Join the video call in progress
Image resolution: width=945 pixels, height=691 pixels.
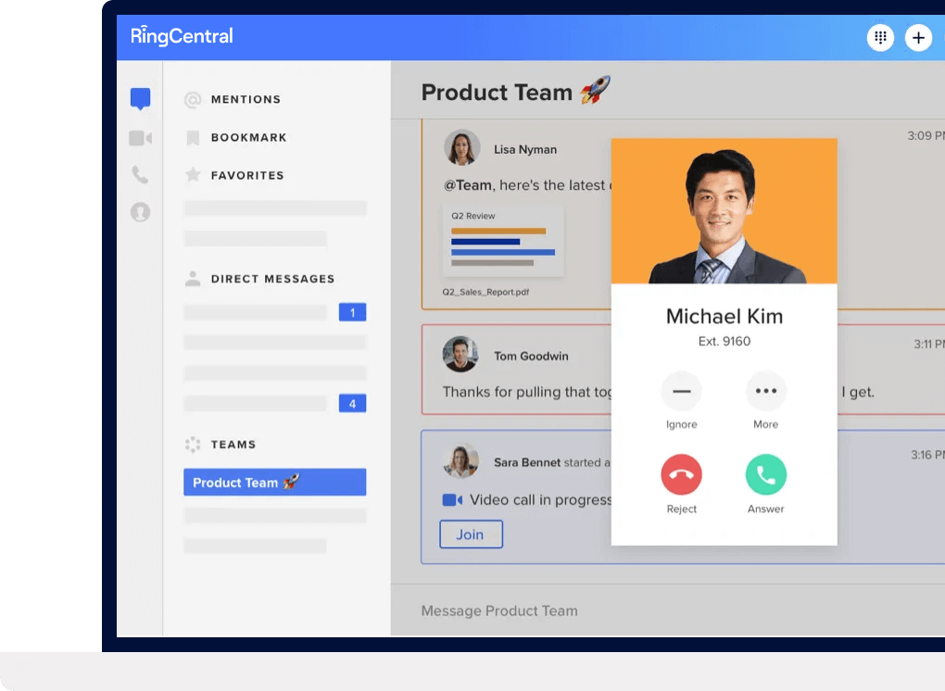471,534
